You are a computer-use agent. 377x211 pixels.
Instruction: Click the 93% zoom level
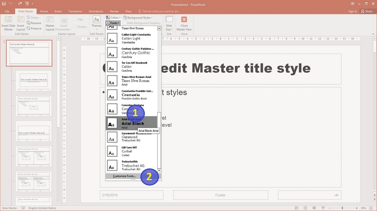tap(363, 208)
